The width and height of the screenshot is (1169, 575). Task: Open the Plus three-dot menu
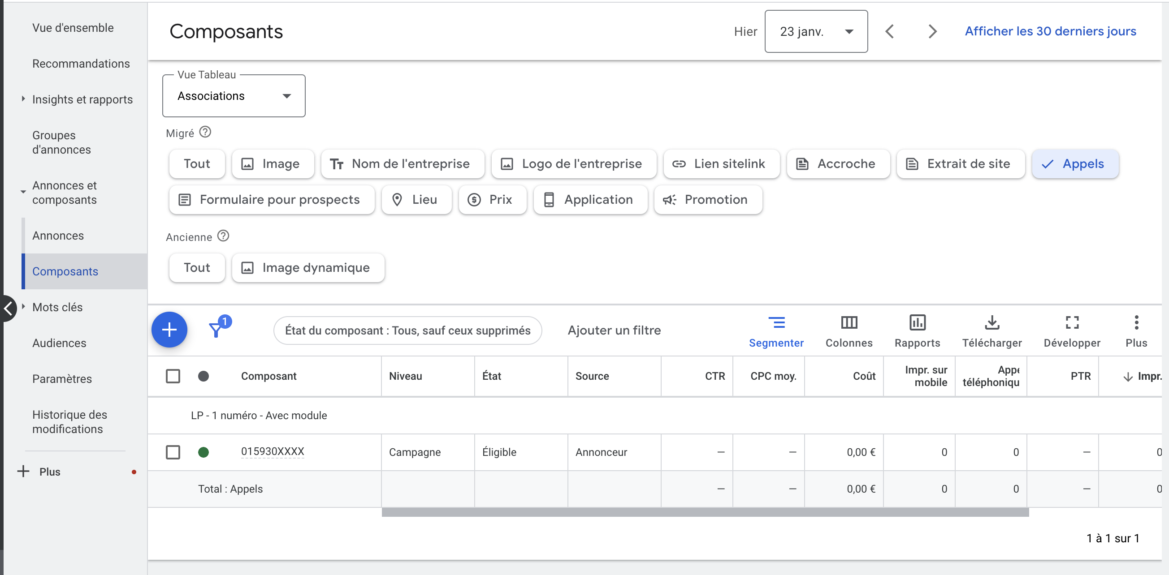point(1136,322)
